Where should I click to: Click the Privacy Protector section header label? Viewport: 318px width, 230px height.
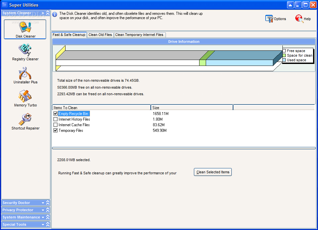tap(18, 210)
